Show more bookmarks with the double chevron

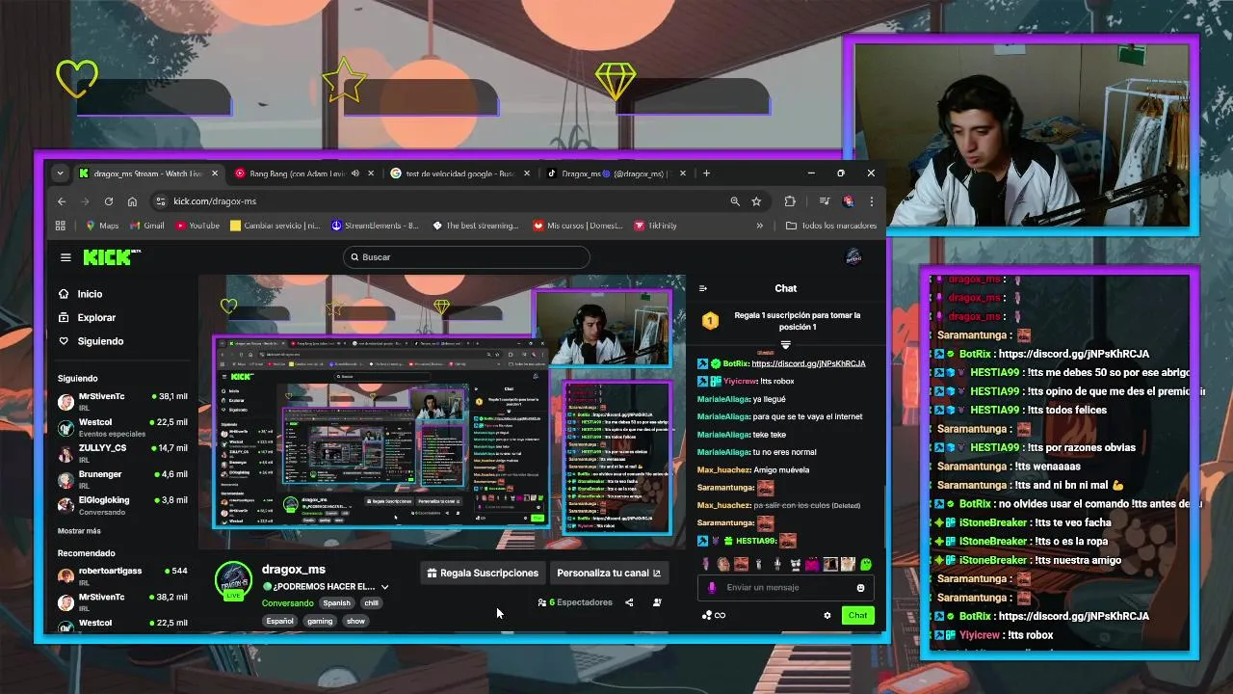[x=759, y=226]
